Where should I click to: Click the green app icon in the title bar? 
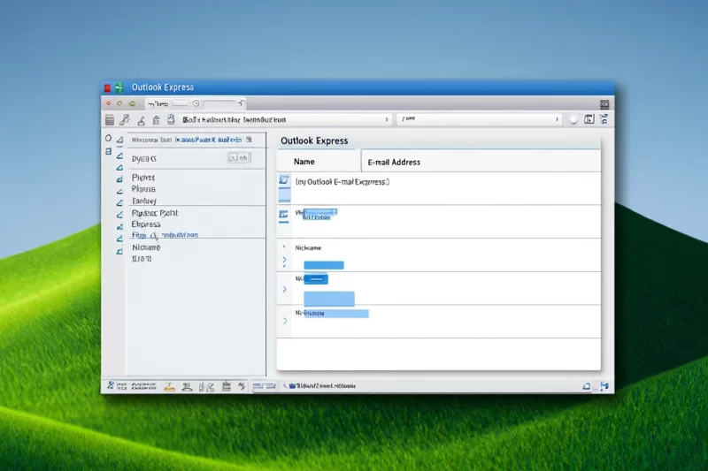(119, 87)
